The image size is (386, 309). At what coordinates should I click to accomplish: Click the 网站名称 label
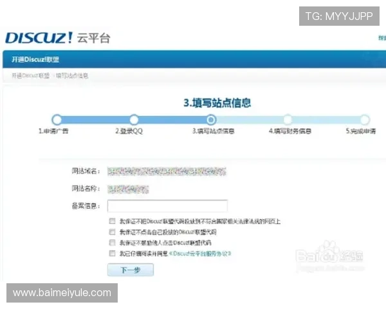tap(86, 189)
